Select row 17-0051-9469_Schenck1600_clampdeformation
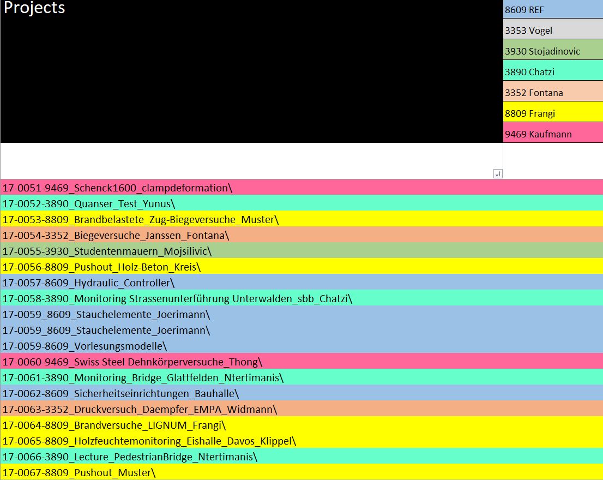This screenshot has height=480, width=603. click(301, 187)
